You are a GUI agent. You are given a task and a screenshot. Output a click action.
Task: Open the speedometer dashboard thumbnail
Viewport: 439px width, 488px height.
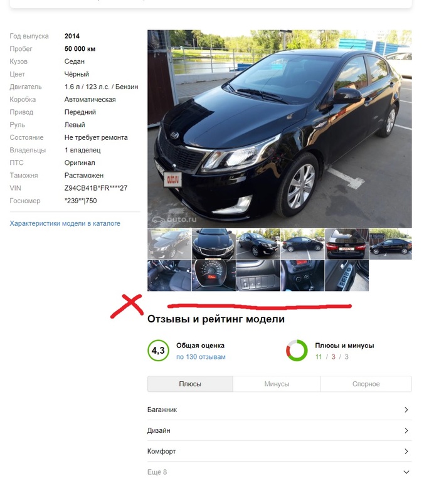pyautogui.click(x=214, y=276)
